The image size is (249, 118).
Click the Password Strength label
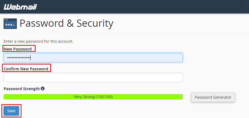22,88
